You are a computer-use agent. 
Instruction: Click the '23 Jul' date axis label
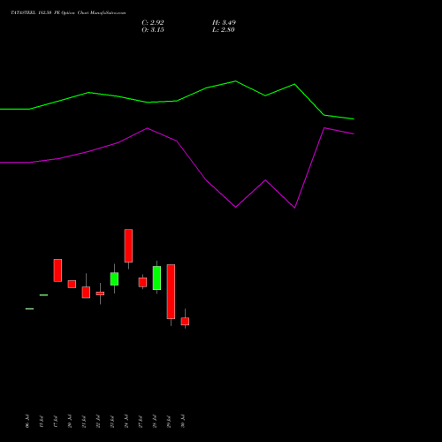pos(112,421)
